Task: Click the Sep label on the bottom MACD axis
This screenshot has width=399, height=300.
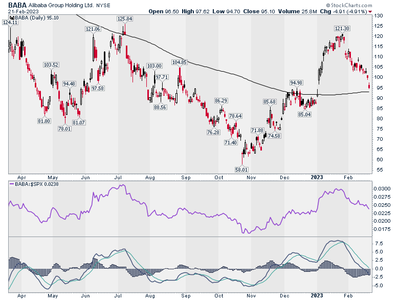Action: pyautogui.click(x=186, y=296)
